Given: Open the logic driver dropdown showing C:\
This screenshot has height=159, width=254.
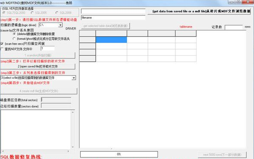Looking at the screenshot, I should pyautogui.click(x=60, y=25).
